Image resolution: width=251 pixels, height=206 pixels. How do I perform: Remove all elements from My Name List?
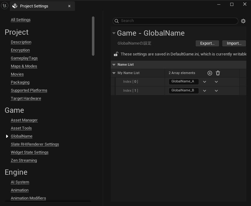tap(218, 73)
